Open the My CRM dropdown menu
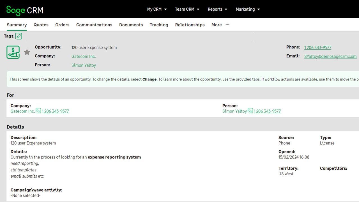 point(157,9)
